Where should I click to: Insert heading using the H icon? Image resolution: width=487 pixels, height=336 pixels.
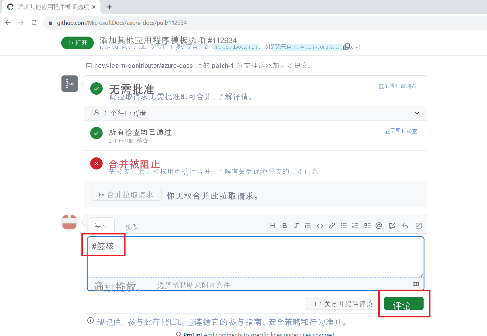(273, 226)
